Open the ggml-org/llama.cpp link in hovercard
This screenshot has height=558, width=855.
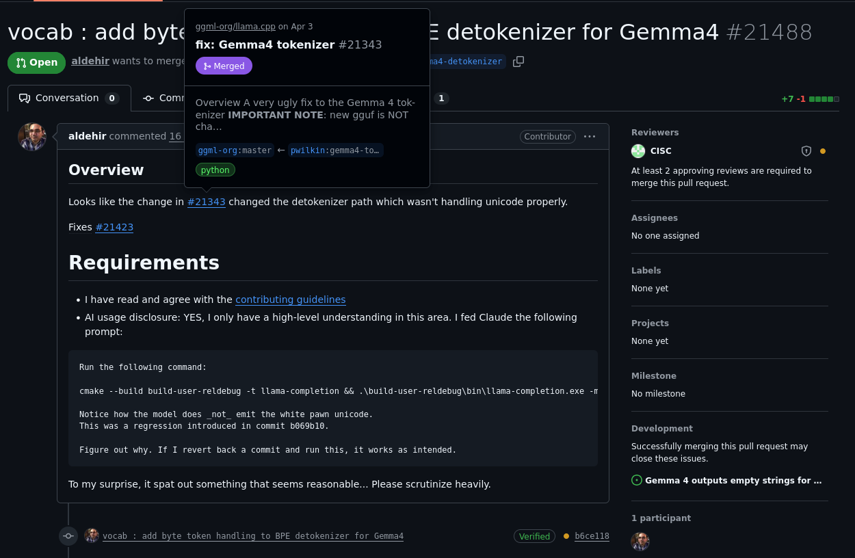(x=235, y=27)
